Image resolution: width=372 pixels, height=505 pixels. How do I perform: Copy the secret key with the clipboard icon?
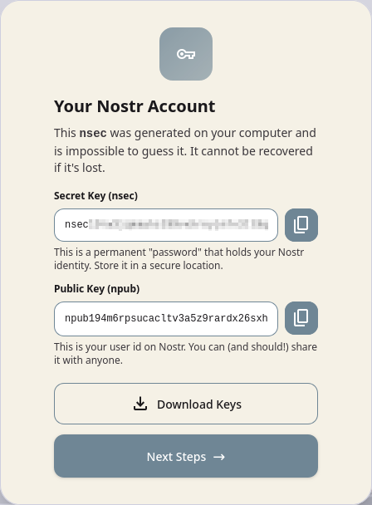click(x=301, y=225)
